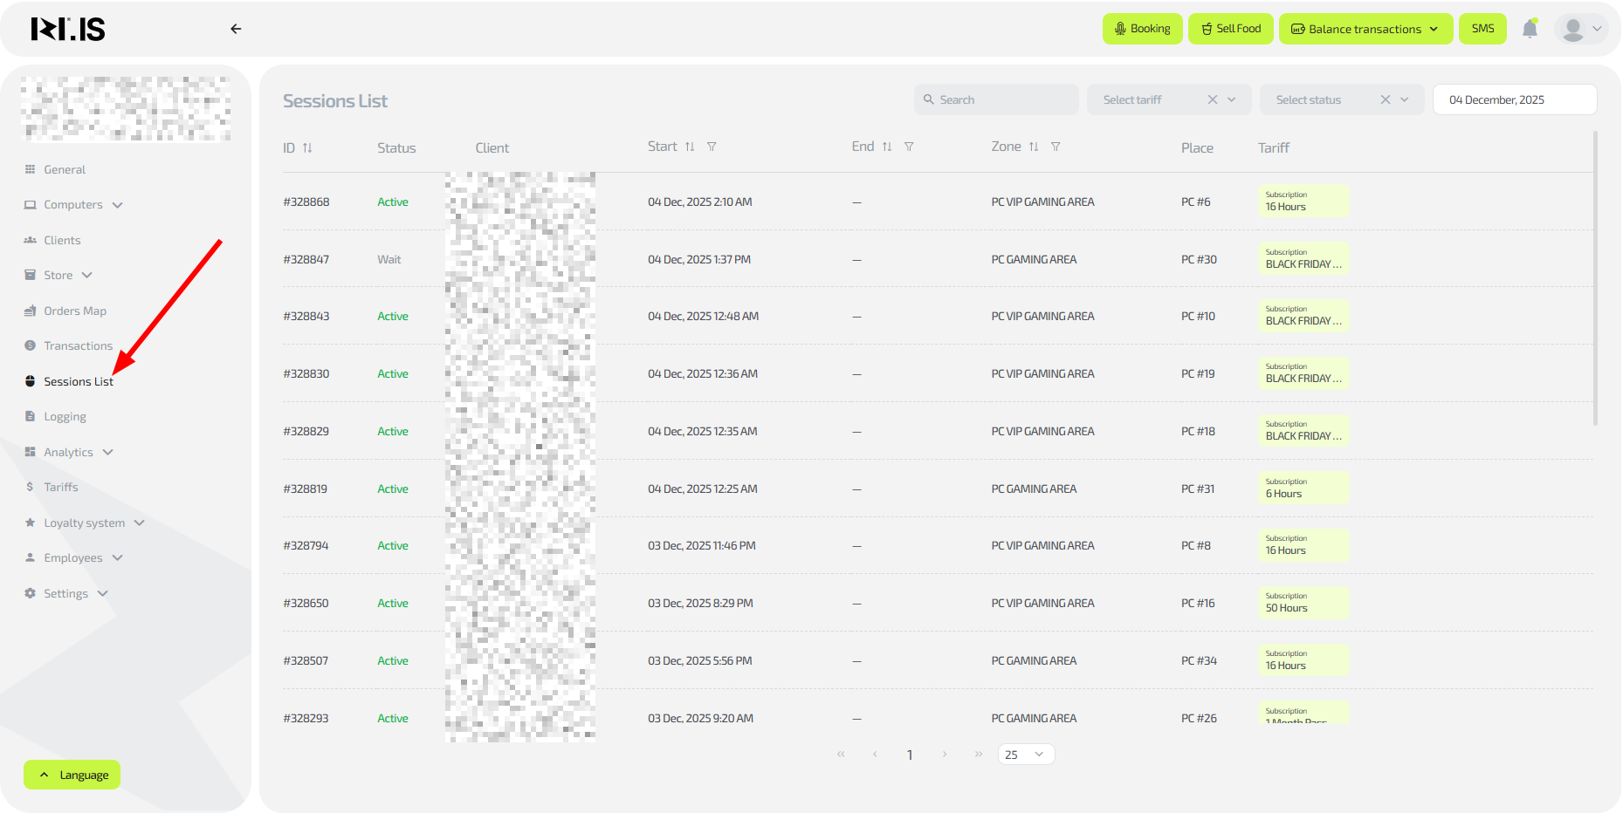Click the End column filter funnel icon
This screenshot has height=813, width=1623.
pyautogui.click(x=909, y=147)
